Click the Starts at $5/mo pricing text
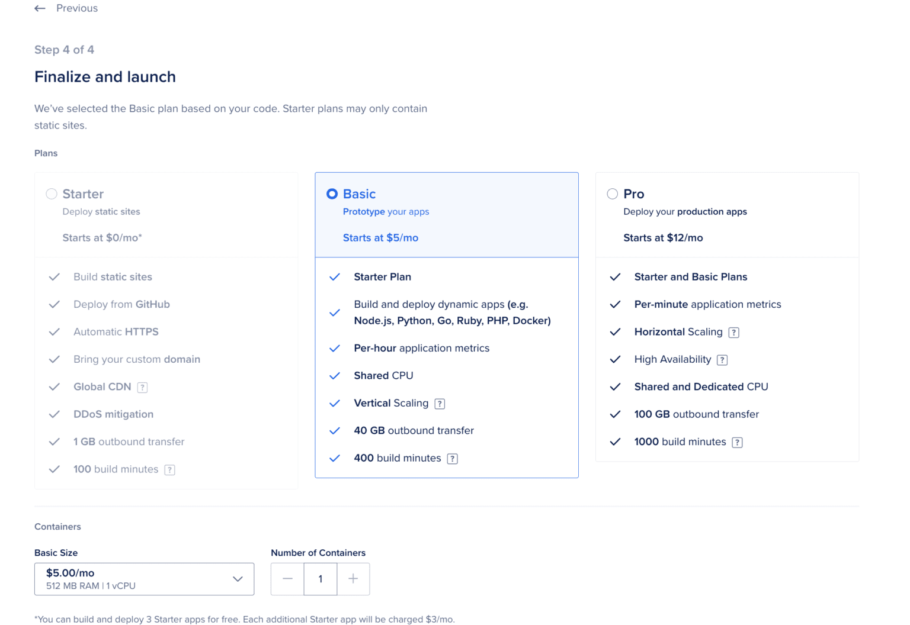 click(x=381, y=237)
